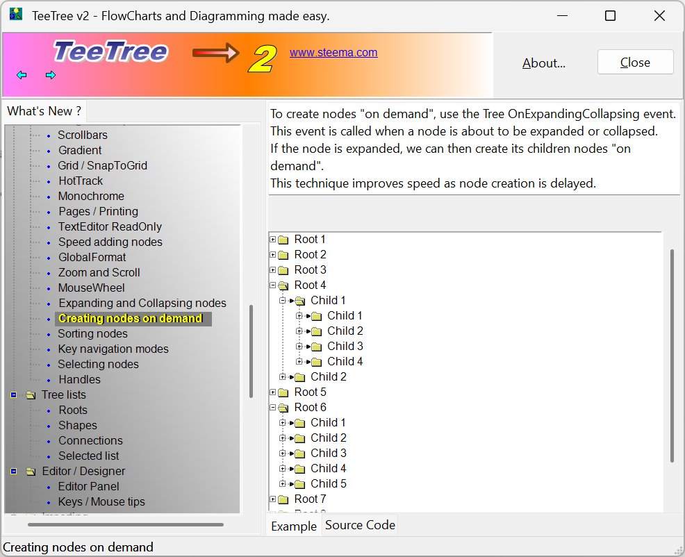This screenshot has height=557, width=685.
Task: Click the Editor / Designer folder icon
Action: (x=31, y=472)
